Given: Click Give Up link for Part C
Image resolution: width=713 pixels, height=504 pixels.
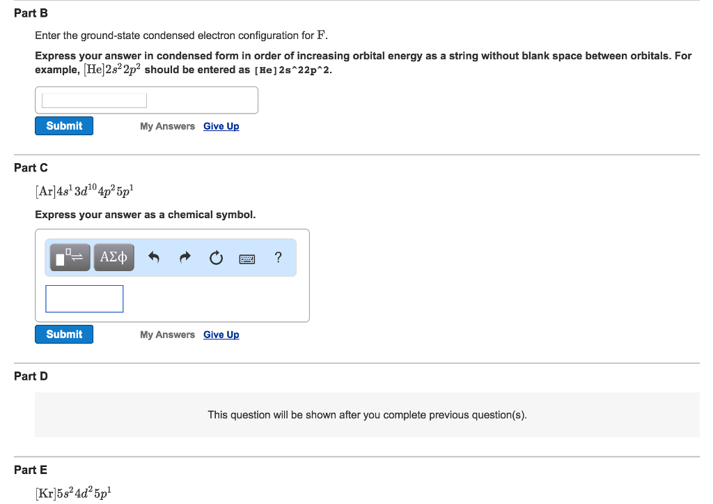Looking at the screenshot, I should (221, 335).
